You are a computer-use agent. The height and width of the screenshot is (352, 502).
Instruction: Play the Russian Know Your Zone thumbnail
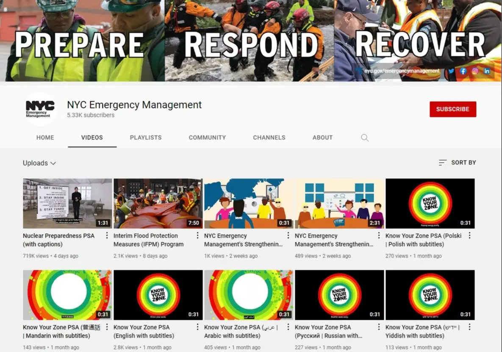point(339,295)
